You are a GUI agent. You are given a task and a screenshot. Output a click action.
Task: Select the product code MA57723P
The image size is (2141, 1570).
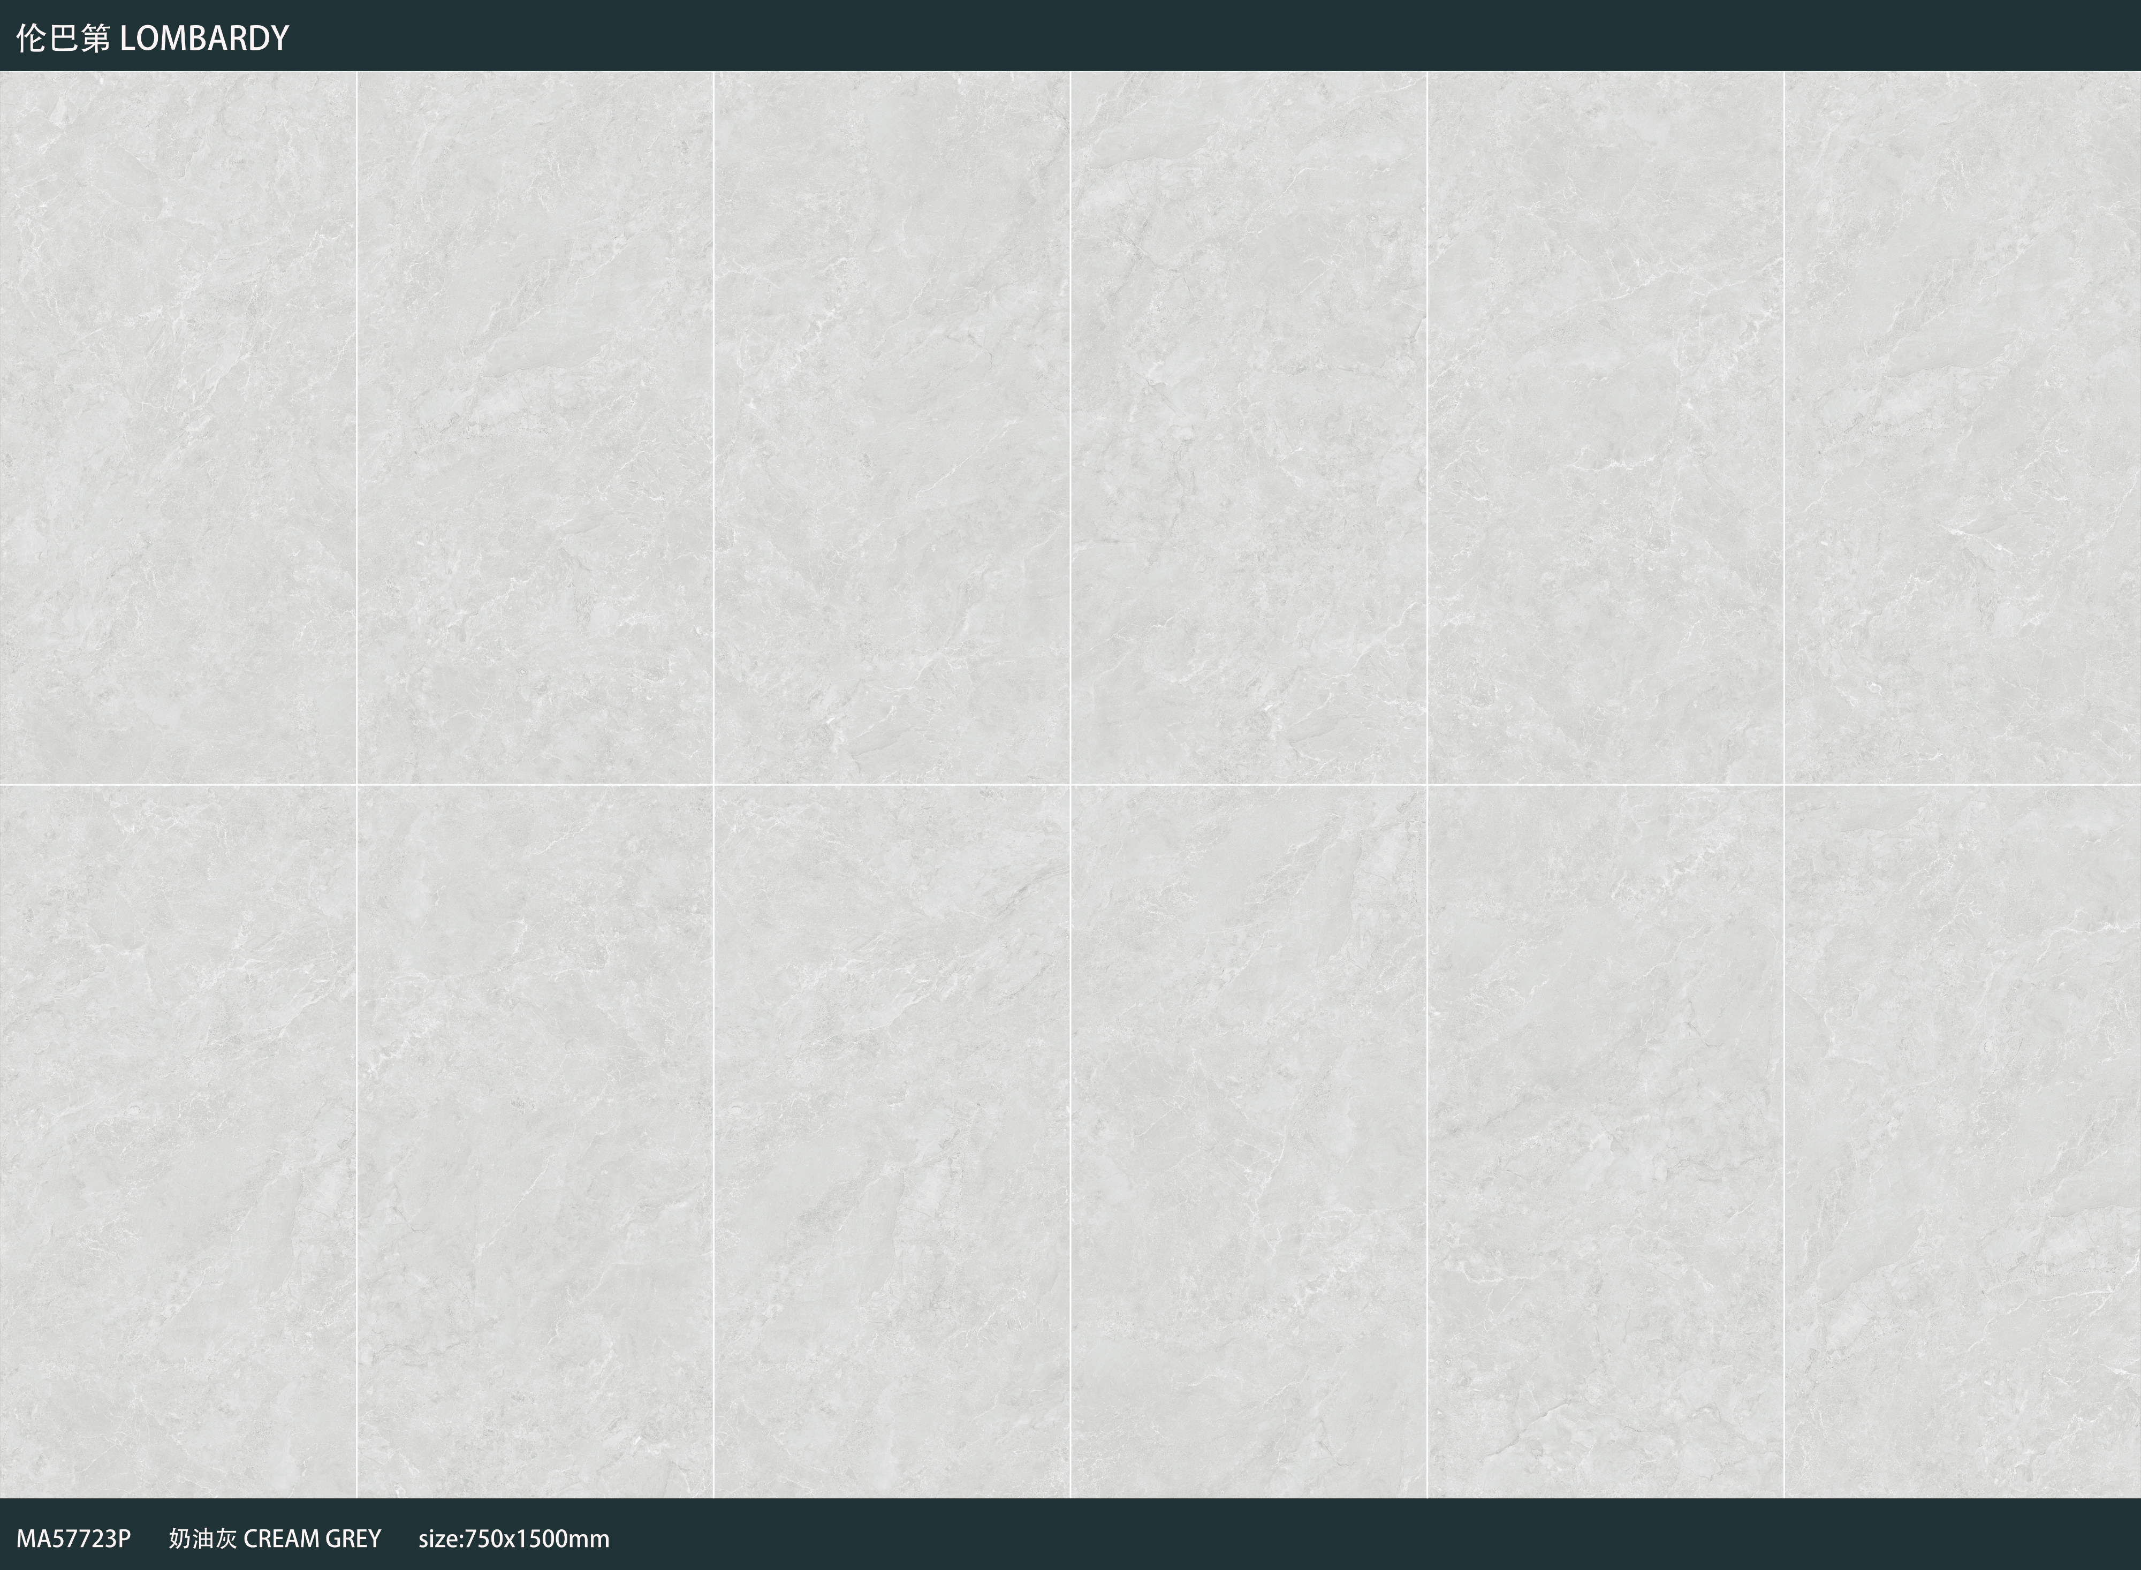[73, 1538]
